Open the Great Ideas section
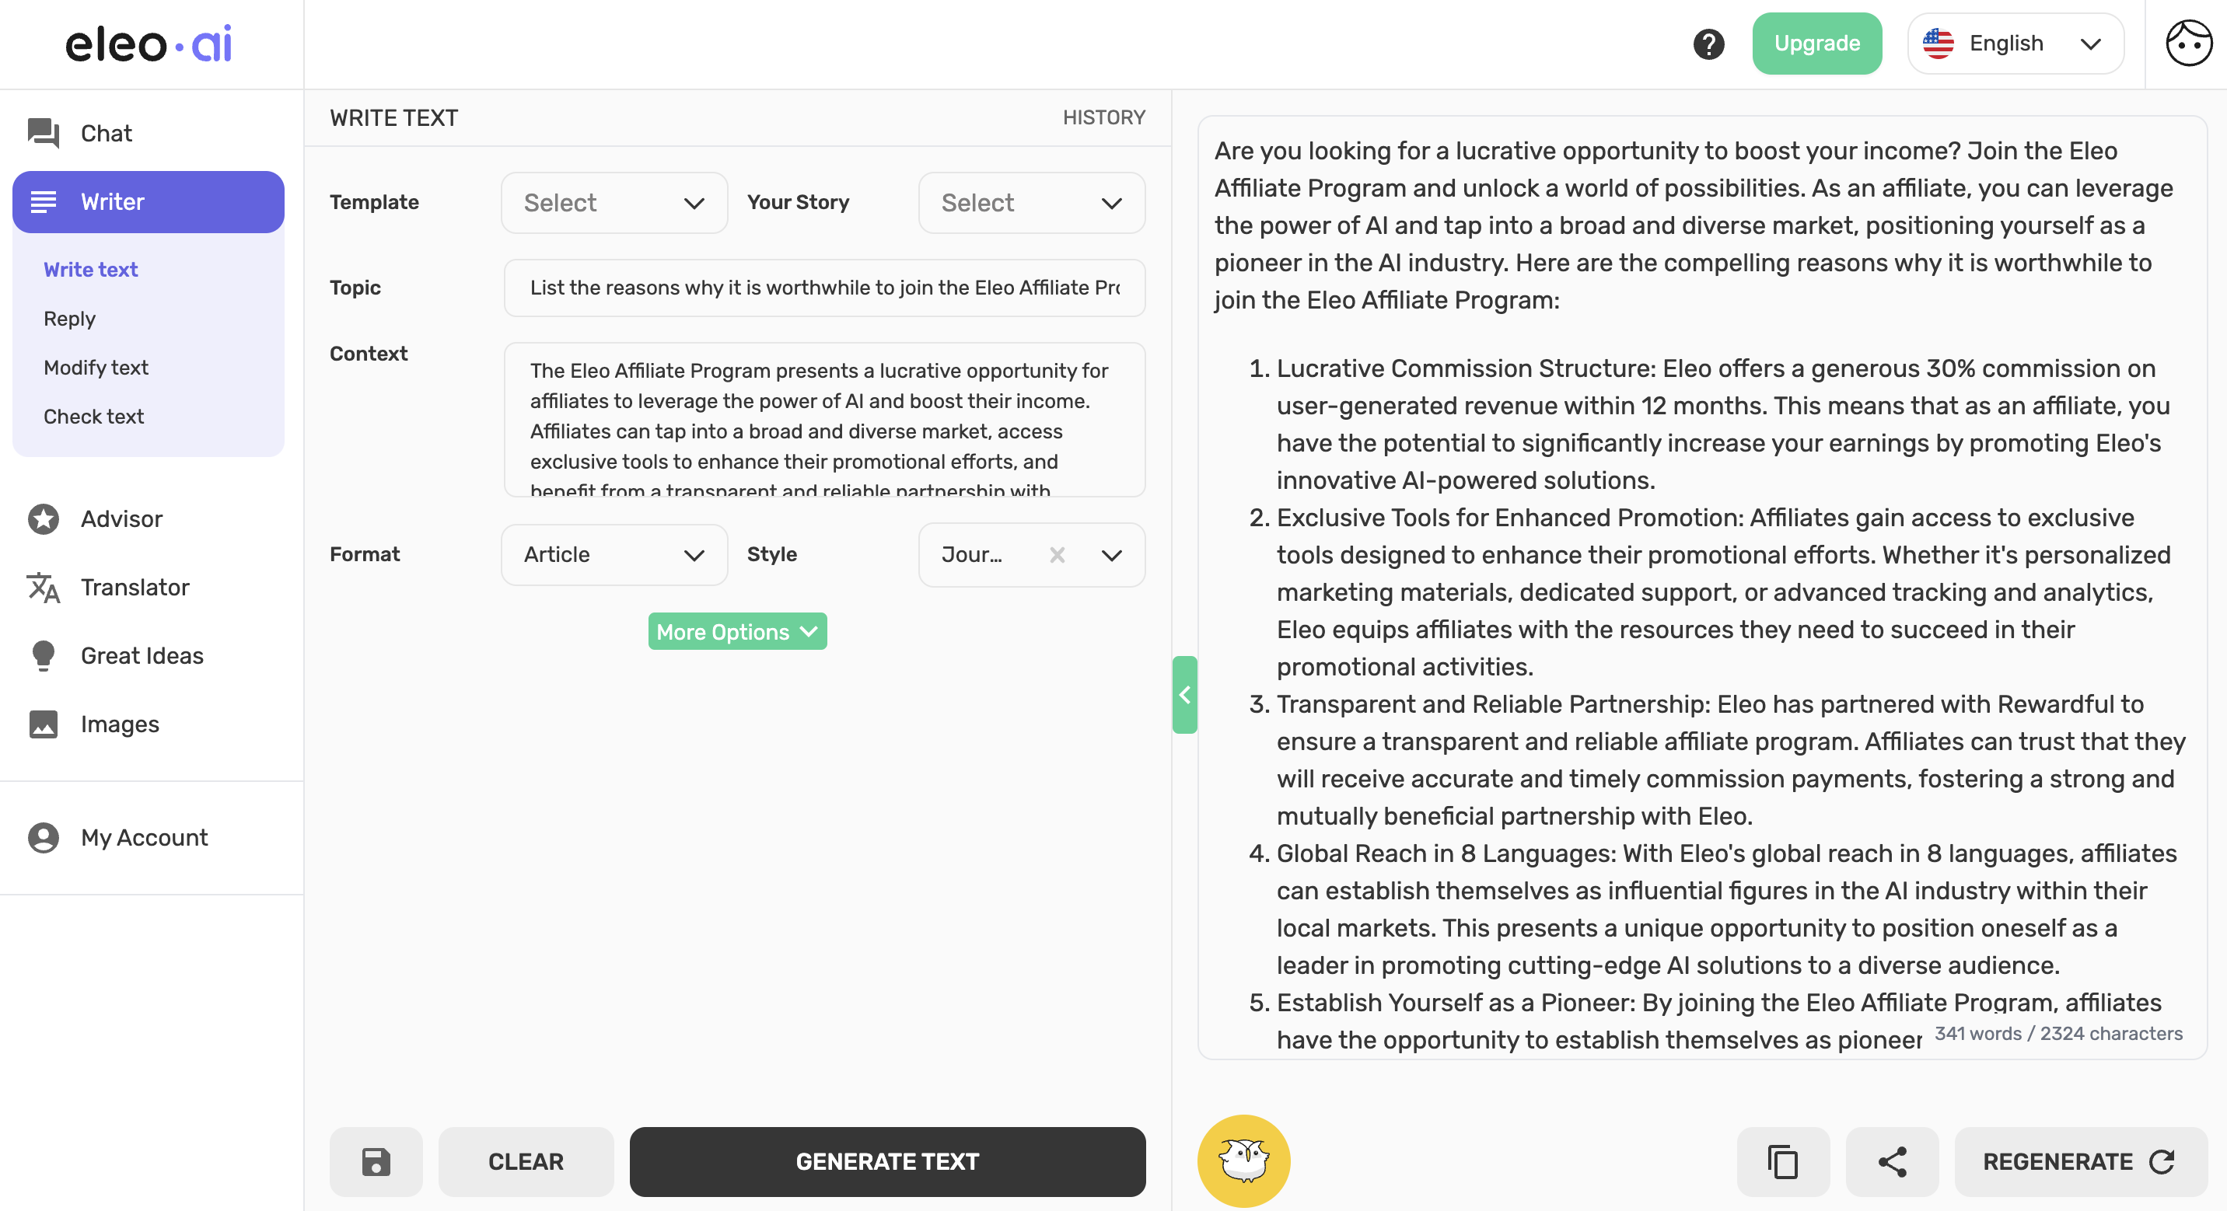The image size is (2227, 1211). pos(142,655)
